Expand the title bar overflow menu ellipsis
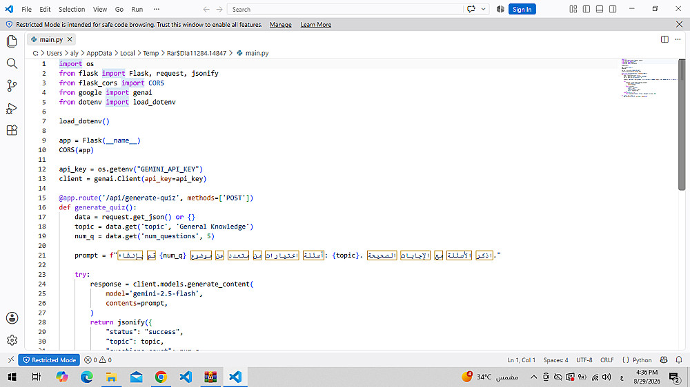Screen dimensions: 690x387 156,9
